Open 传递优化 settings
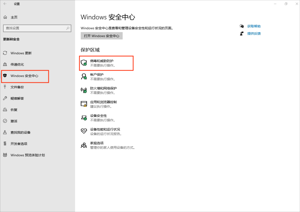 (x=17, y=64)
